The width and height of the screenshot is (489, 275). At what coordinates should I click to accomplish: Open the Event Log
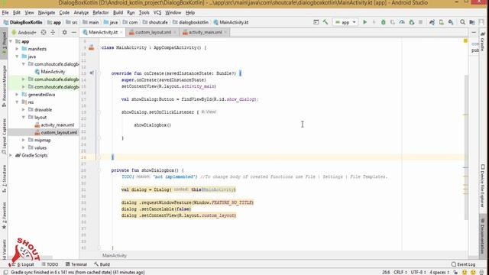coord(463,264)
